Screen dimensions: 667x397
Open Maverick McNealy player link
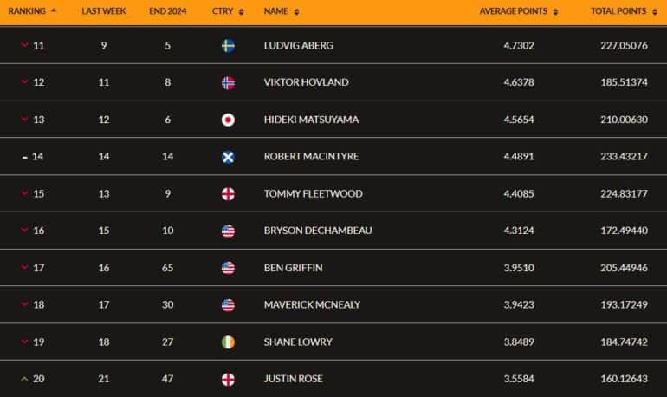pos(312,304)
